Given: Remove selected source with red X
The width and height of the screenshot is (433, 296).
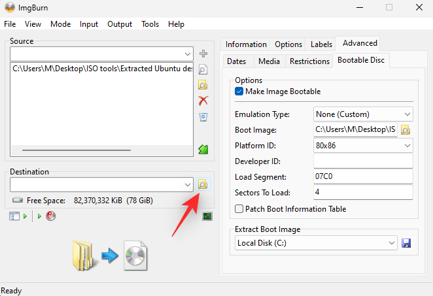Looking at the screenshot, I should (x=203, y=101).
